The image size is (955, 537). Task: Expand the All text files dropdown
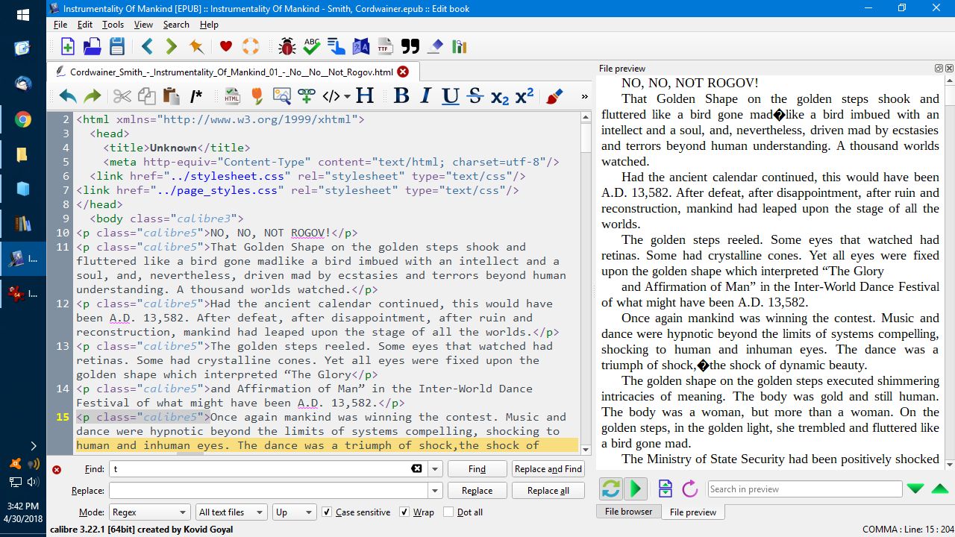click(231, 512)
